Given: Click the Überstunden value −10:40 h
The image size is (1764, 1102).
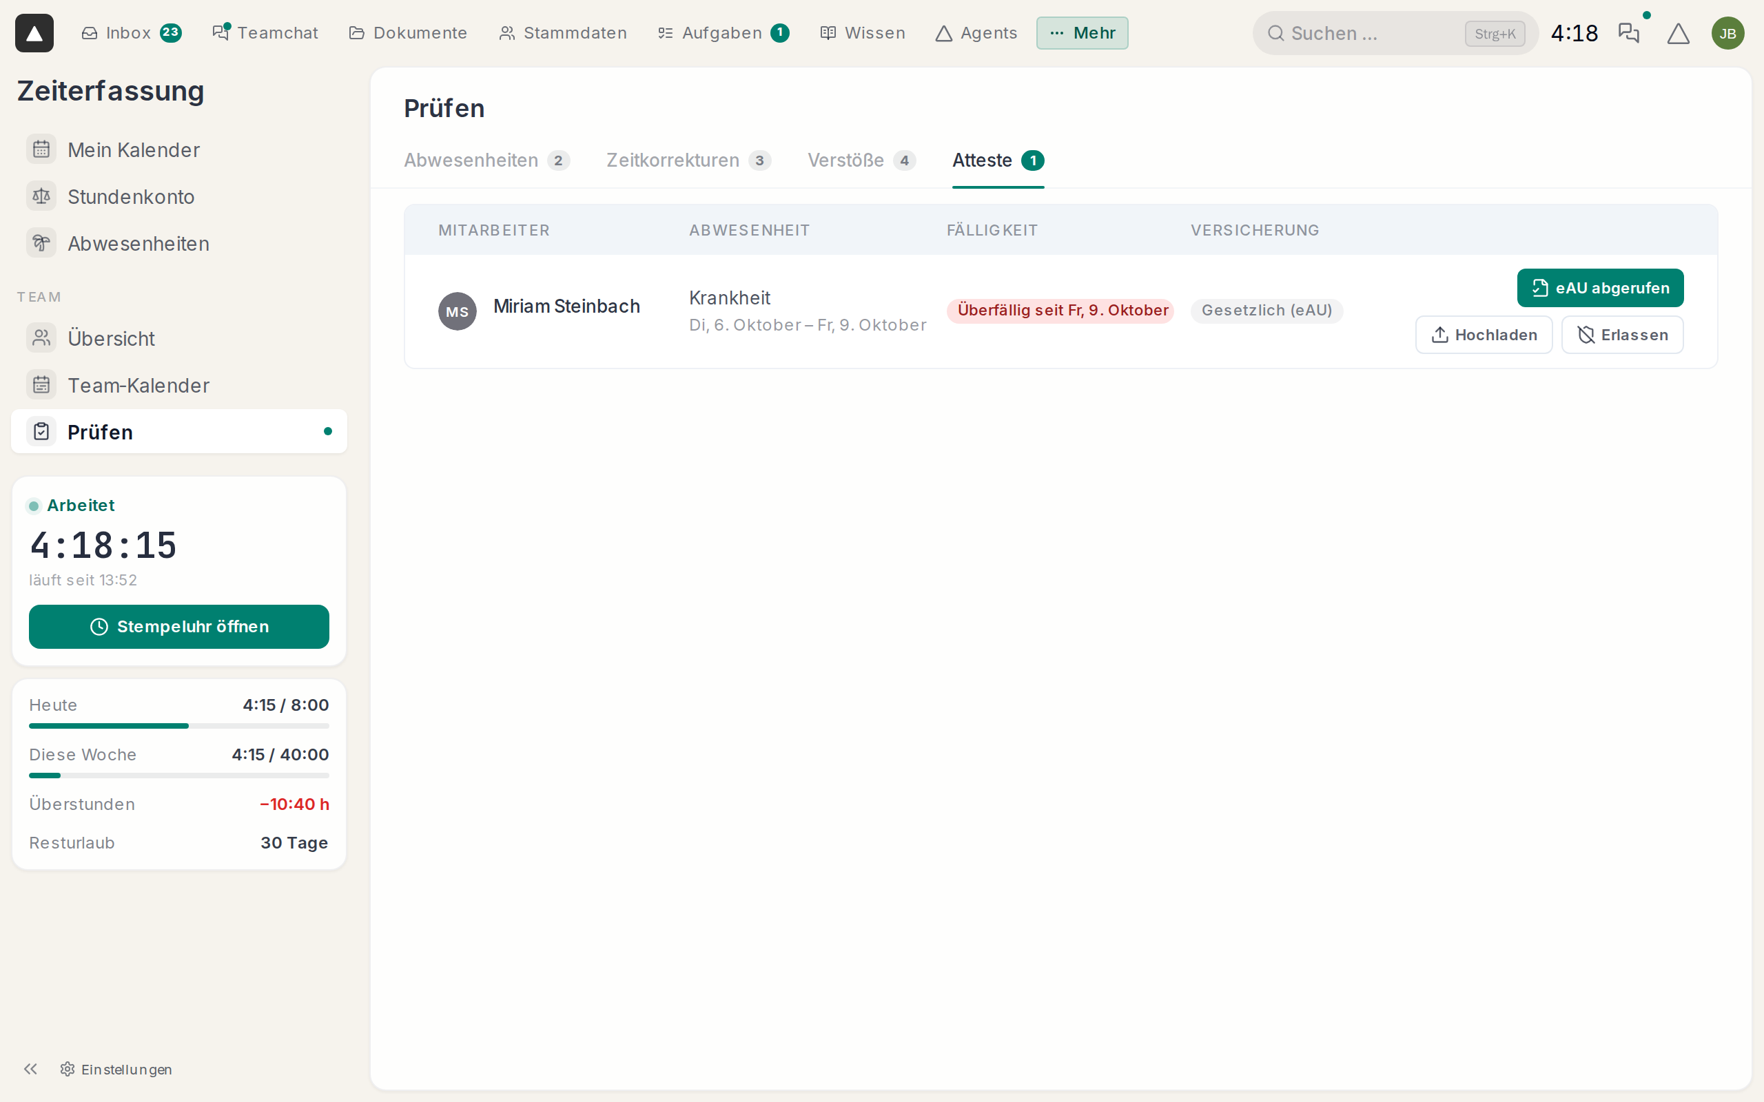Looking at the screenshot, I should 294,804.
